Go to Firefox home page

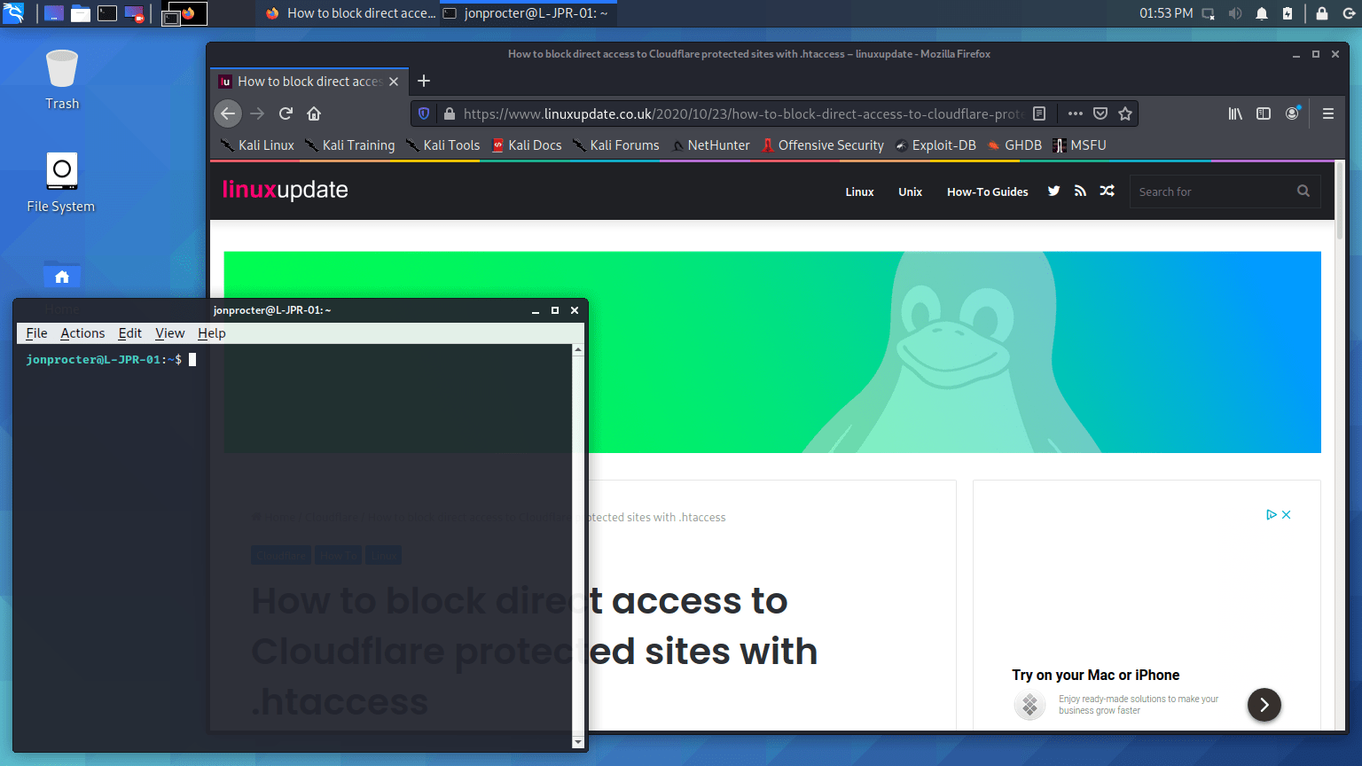314,113
